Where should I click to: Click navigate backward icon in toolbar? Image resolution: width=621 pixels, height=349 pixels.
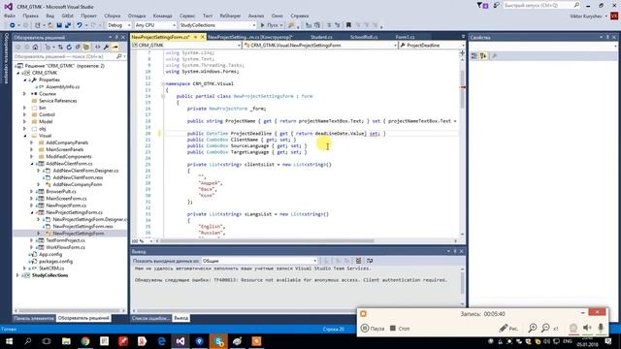[x=13, y=25]
